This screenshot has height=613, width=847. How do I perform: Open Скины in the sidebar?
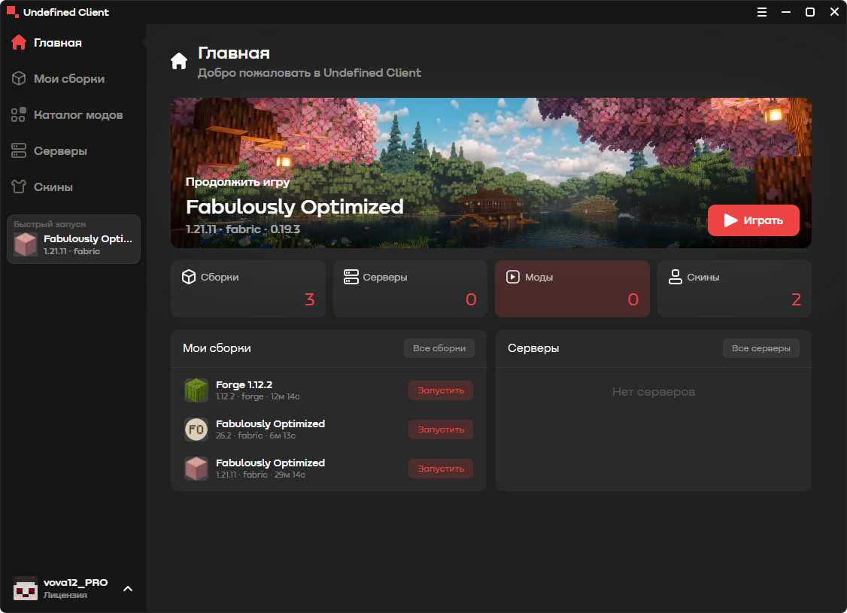(x=74, y=187)
